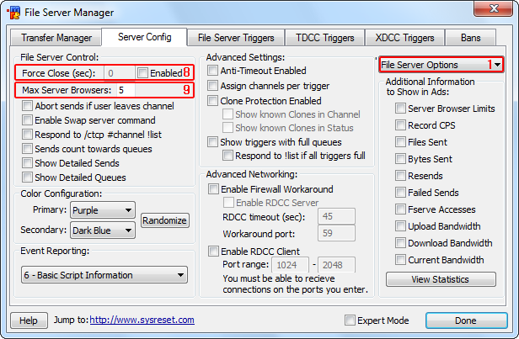Expand the Event Reporting dropdown
The height and width of the screenshot is (339, 519).
(x=104, y=275)
